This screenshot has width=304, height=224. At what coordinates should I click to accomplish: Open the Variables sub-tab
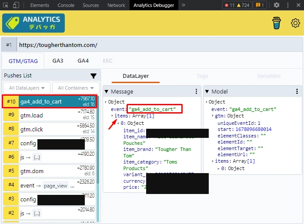(269, 76)
